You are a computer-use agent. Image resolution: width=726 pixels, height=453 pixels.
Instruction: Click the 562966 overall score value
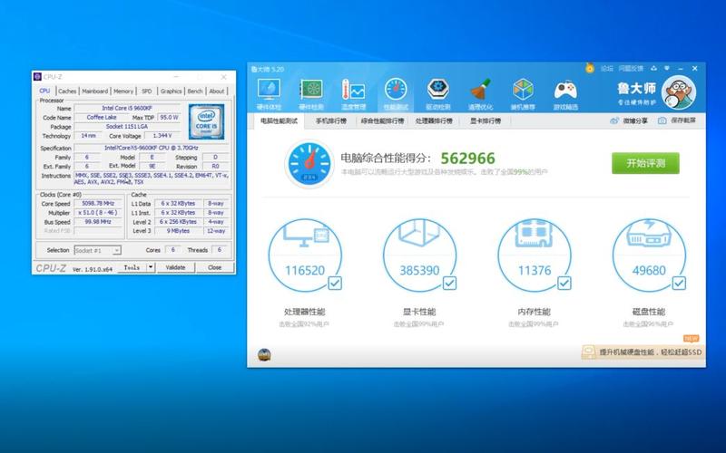467,158
